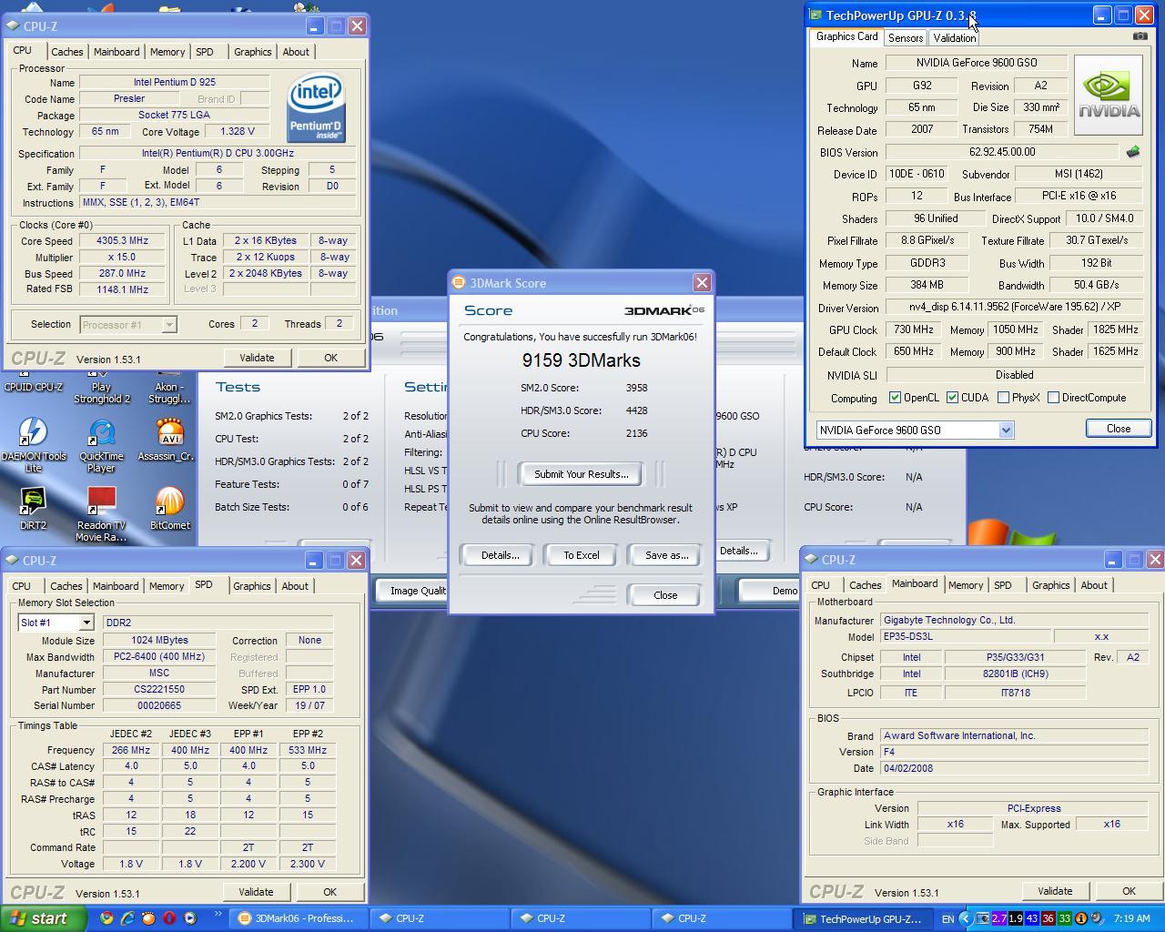Click the Core Speed 4305.3 MHz value
Viewport: 1165px width, 932px height.
tap(121, 241)
